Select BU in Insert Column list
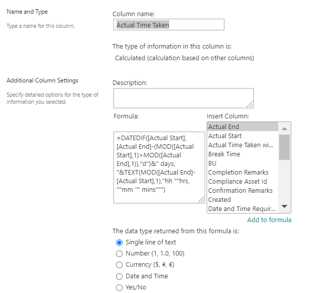Viewport: 309px width, 293px height. [x=243, y=163]
